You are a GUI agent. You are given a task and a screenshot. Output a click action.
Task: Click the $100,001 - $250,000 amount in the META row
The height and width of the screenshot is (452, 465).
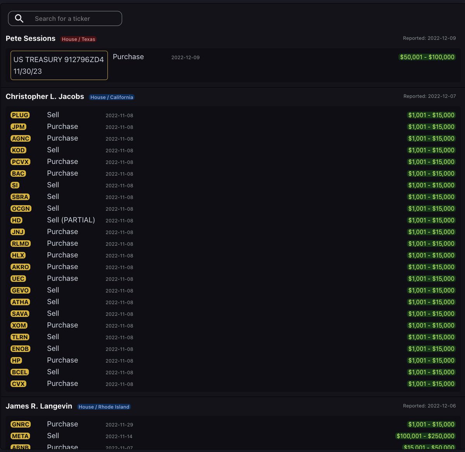coord(425,436)
